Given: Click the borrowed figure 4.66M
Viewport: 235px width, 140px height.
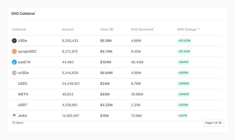Looking at the screenshot, I should pyautogui.click(x=136, y=41).
